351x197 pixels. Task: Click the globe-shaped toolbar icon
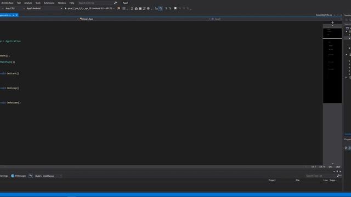click(x=148, y=9)
